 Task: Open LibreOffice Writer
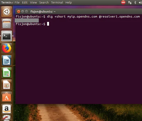click(x=7, y=60)
